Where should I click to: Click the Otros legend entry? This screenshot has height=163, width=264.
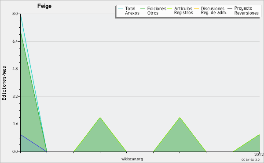[153, 13]
